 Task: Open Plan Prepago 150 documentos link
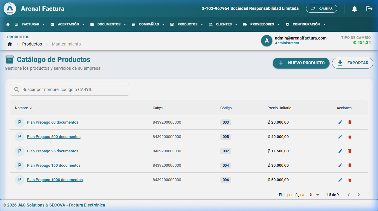(54, 166)
